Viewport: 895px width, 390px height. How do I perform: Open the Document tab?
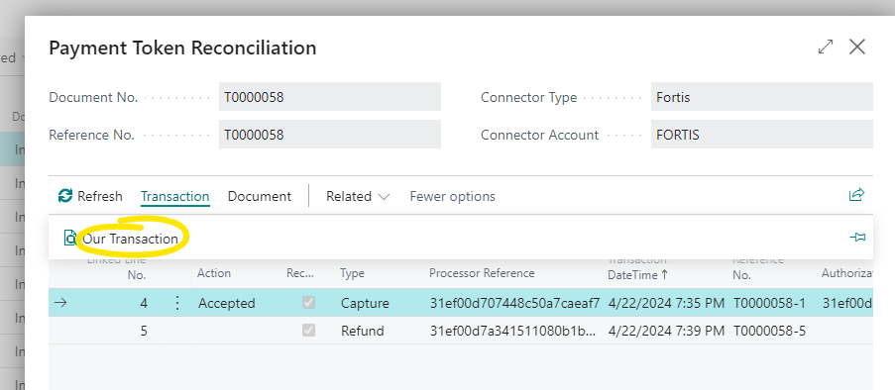pos(260,196)
